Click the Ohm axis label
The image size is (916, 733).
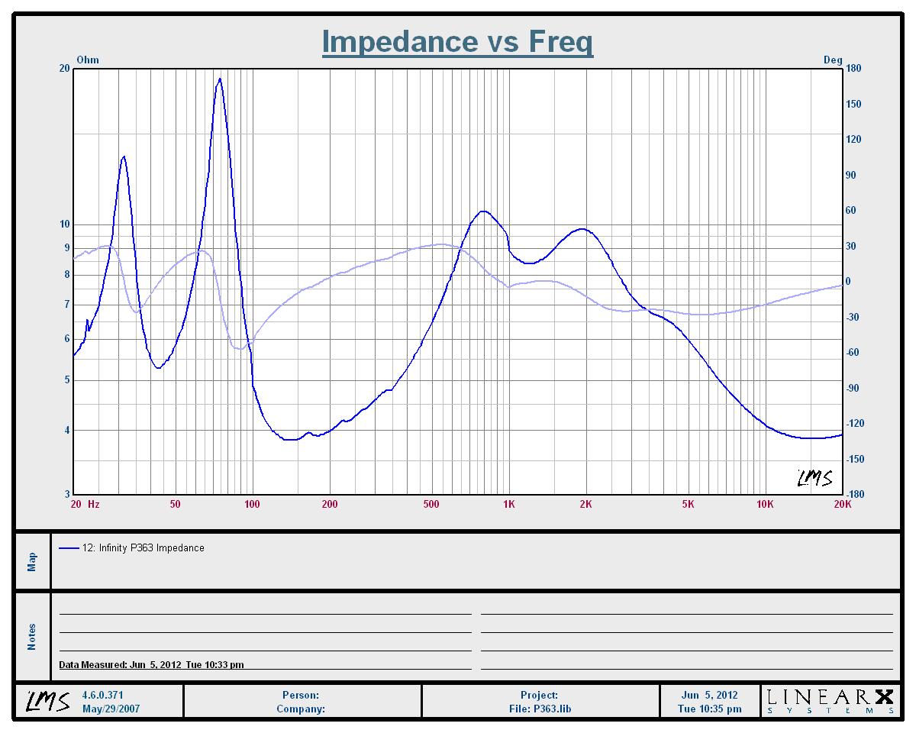point(88,60)
